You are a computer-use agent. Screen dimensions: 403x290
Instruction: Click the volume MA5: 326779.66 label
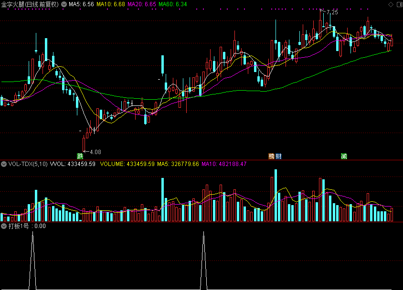(178, 164)
